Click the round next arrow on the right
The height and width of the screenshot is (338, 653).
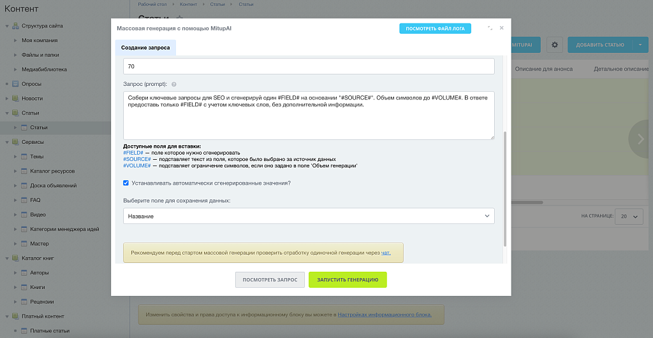pyautogui.click(x=640, y=139)
